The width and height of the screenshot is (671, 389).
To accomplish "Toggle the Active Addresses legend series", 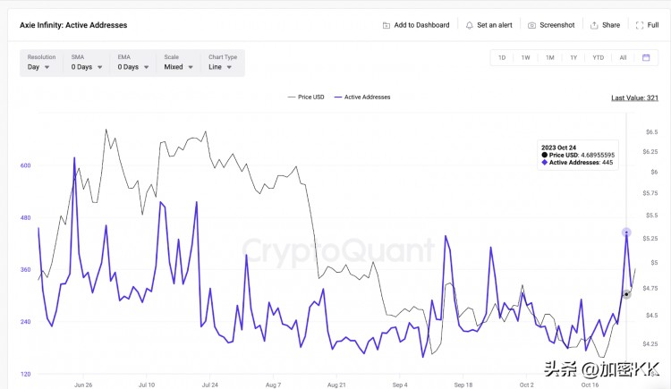I will point(362,97).
